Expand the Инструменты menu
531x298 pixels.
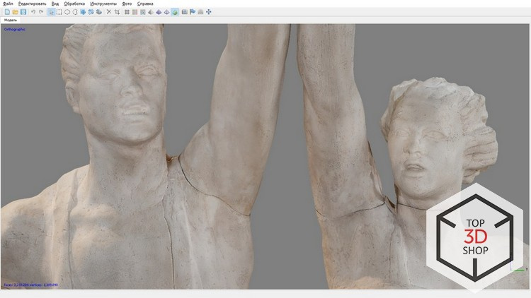pos(103,4)
